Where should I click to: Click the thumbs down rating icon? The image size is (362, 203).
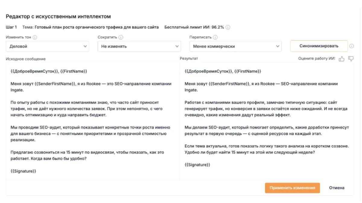tap(351, 59)
